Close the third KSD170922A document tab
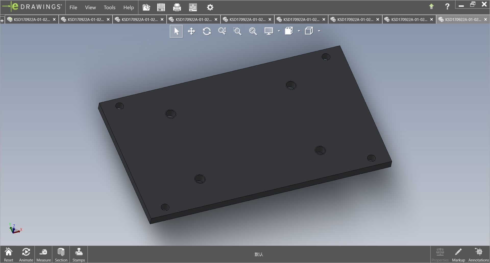 tap(162, 19)
